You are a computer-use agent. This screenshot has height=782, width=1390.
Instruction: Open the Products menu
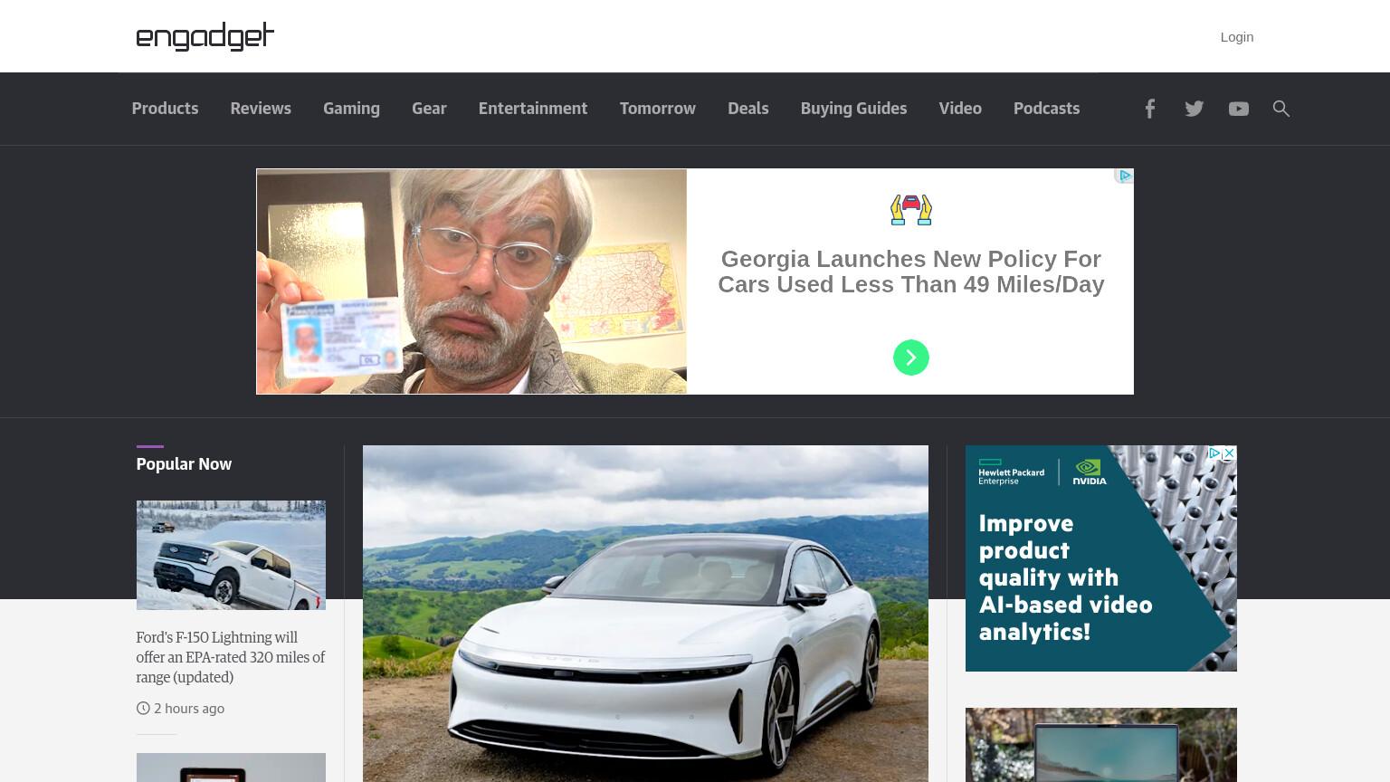(165, 109)
